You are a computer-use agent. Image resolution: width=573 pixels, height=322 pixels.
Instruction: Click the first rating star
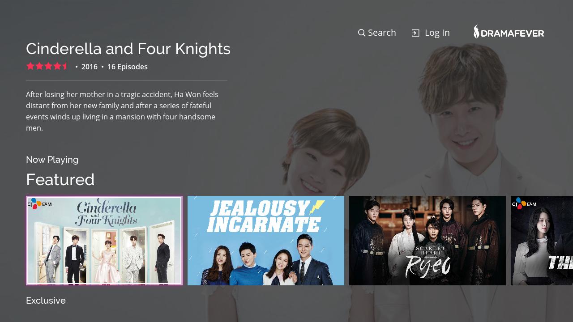tap(30, 66)
